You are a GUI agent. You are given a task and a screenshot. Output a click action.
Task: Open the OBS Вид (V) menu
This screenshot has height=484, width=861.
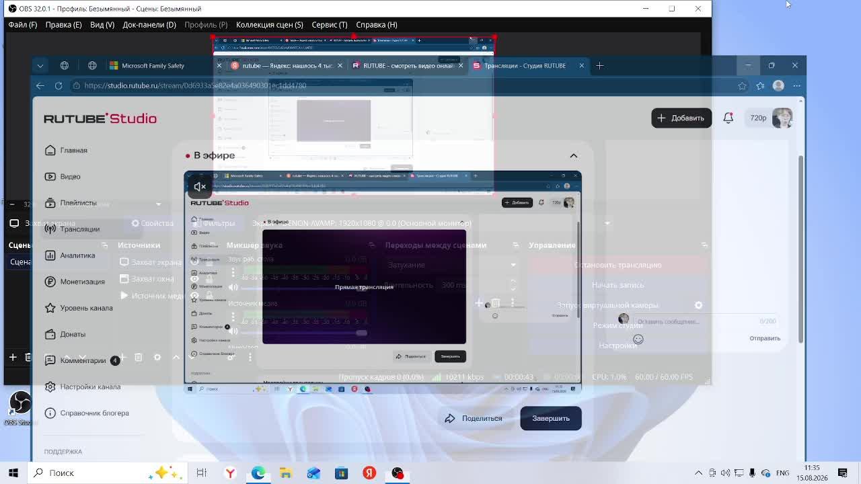pyautogui.click(x=102, y=25)
